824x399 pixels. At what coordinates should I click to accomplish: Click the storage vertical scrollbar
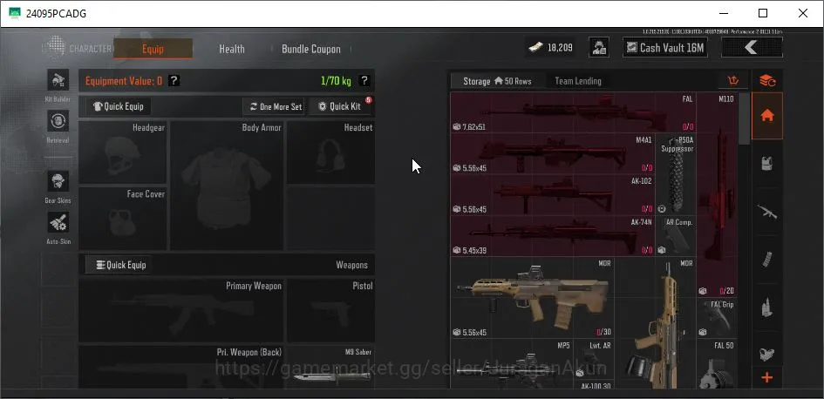click(744, 119)
